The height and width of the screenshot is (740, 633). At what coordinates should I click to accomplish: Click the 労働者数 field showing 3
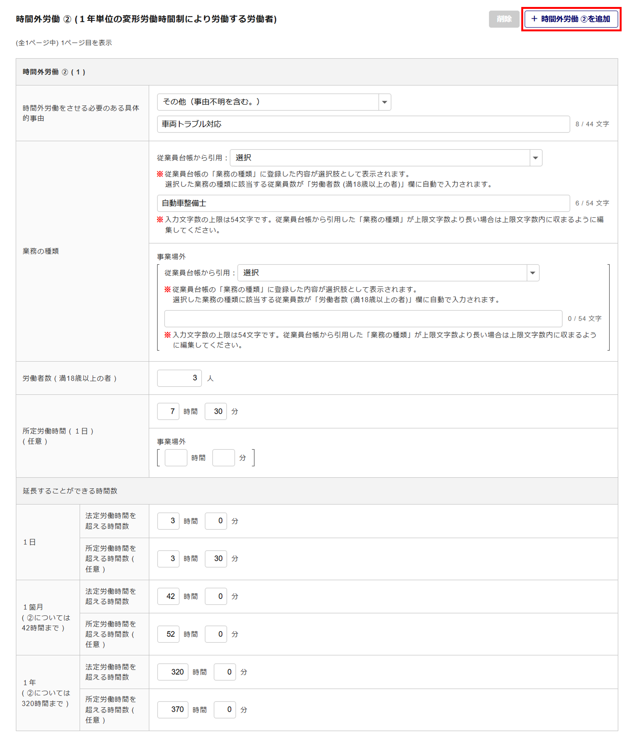pyautogui.click(x=179, y=378)
